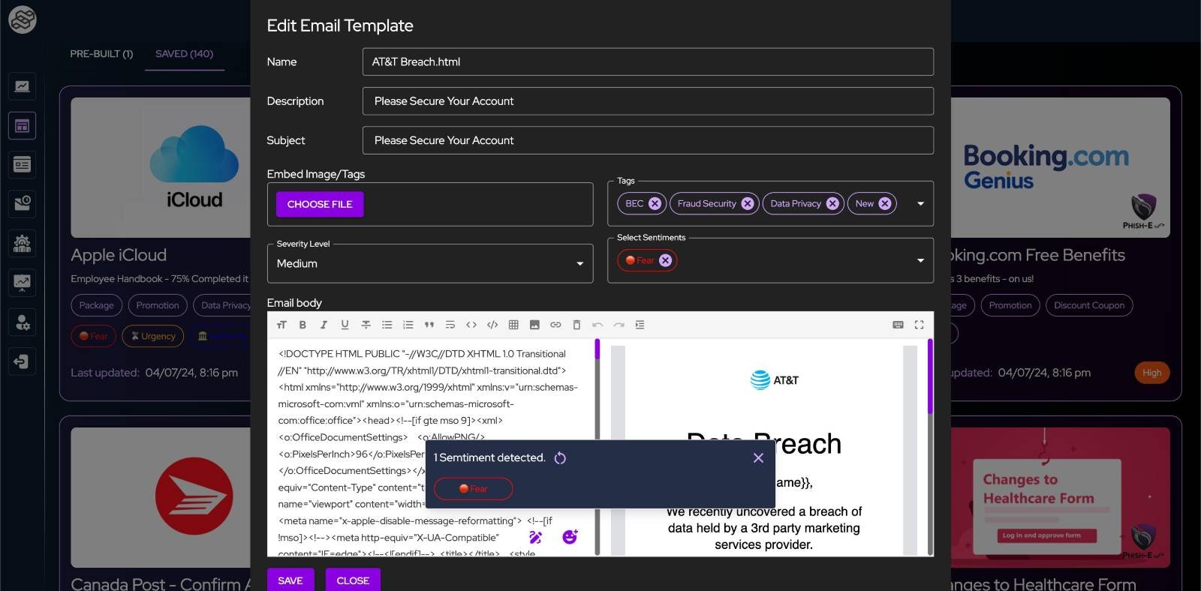This screenshot has height=591, width=1201.
Task: Open the Canada Post template thumbnail
Action: click(x=161, y=497)
